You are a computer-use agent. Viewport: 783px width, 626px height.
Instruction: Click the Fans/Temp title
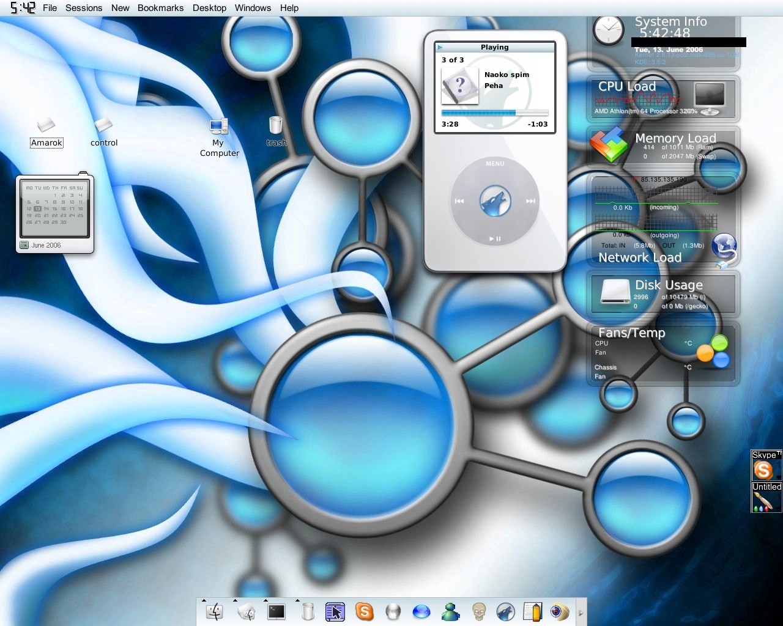(631, 333)
